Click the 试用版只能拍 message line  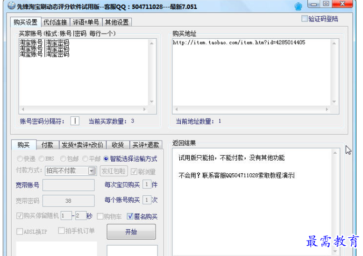point(232,158)
